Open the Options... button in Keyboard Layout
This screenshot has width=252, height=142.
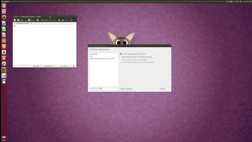click(x=163, y=89)
